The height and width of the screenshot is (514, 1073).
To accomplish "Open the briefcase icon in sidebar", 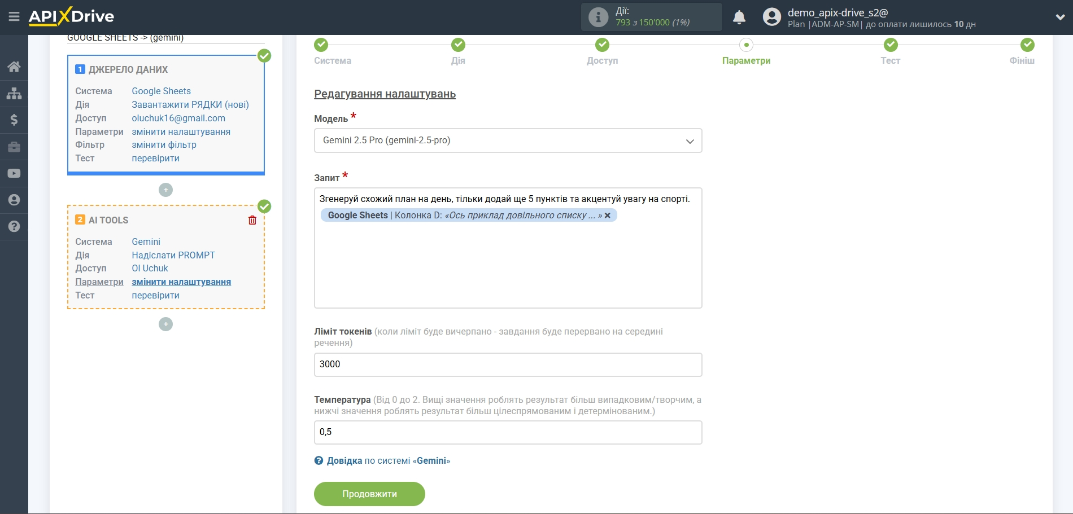I will click(14, 147).
